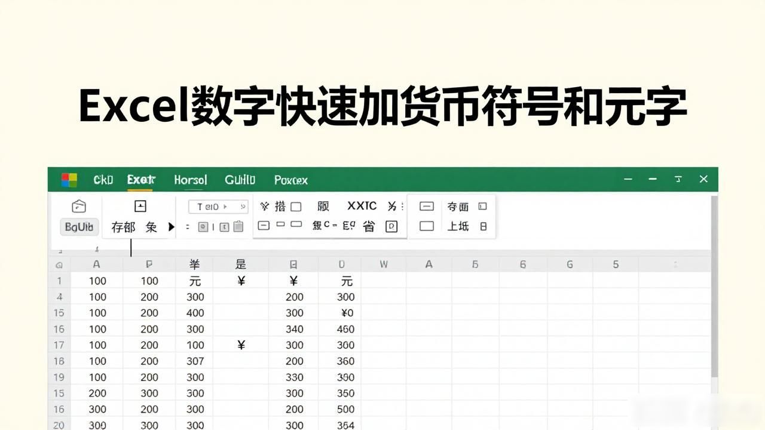This screenshot has width=765, height=430.
Task: Select column header G
Action: point(570,265)
